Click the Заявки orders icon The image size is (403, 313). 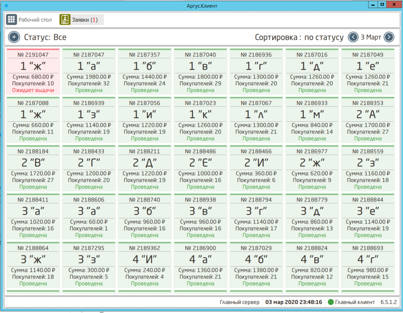tap(65, 20)
